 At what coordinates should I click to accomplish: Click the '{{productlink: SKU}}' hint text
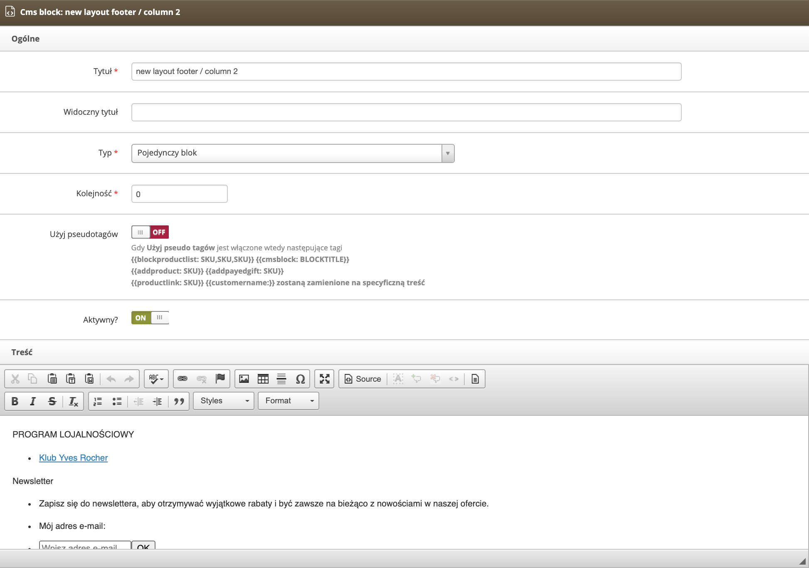[x=168, y=283]
